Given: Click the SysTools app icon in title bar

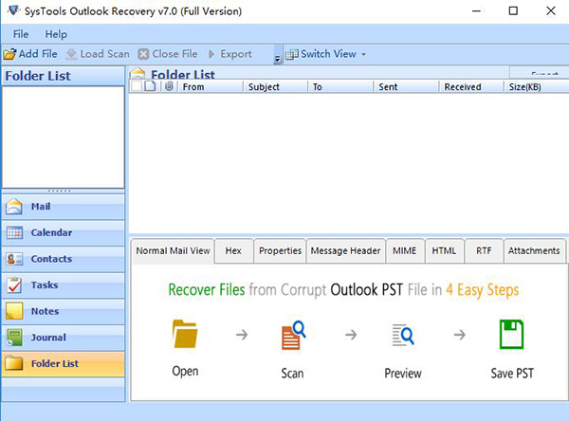Looking at the screenshot, I should tap(13, 10).
